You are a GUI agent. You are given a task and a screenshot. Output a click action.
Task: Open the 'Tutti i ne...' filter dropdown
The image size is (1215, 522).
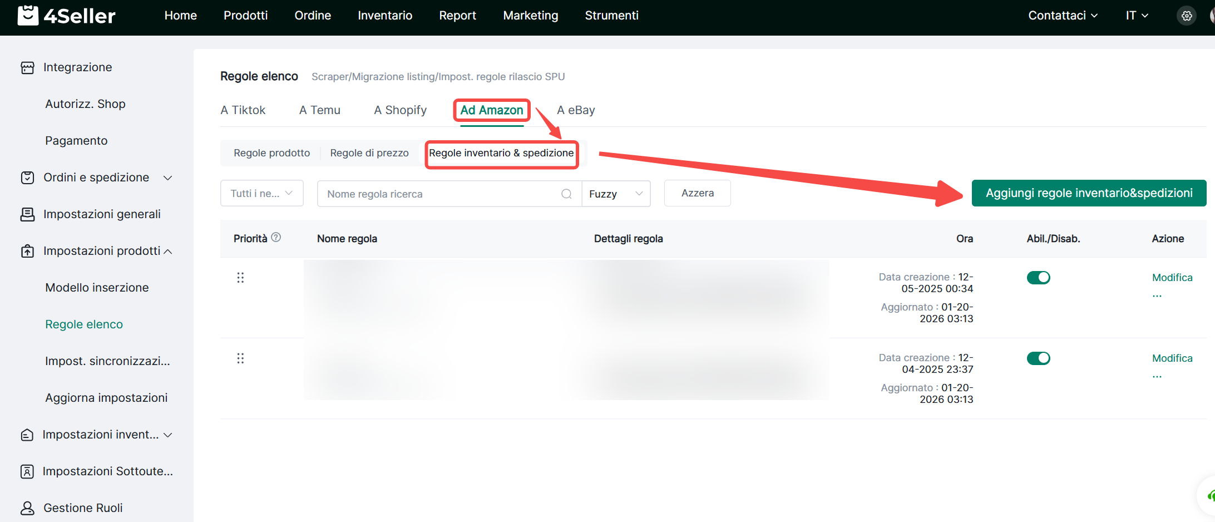261,193
